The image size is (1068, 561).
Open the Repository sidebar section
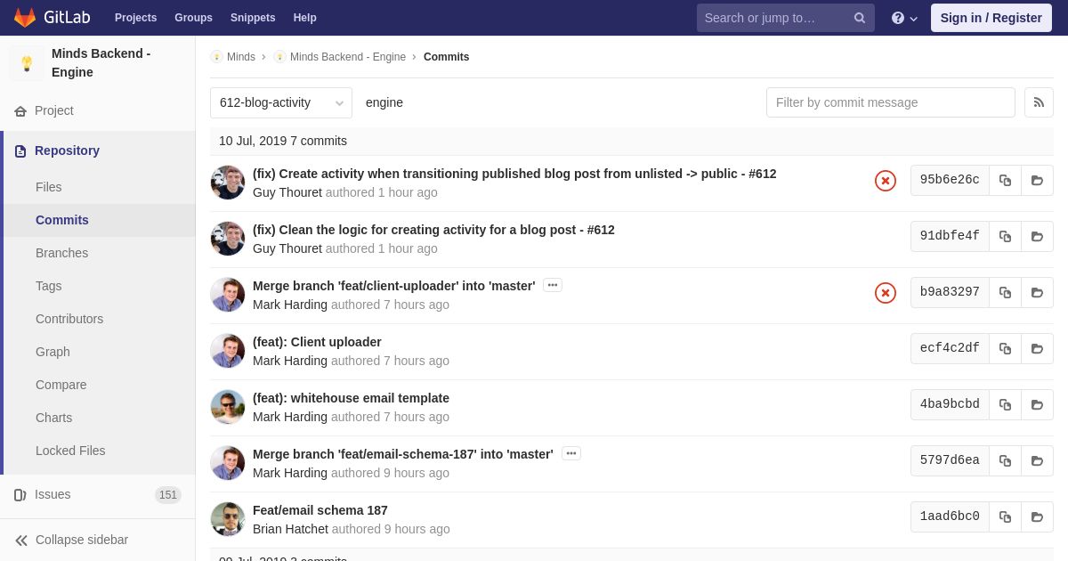98,150
